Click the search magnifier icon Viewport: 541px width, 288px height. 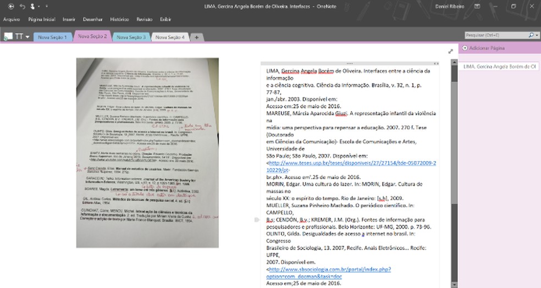click(531, 35)
